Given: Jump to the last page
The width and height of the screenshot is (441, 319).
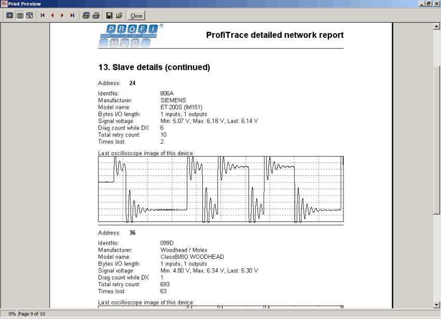Looking at the screenshot, I should click(72, 16).
